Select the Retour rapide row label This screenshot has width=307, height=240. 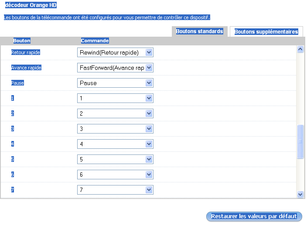(25, 52)
